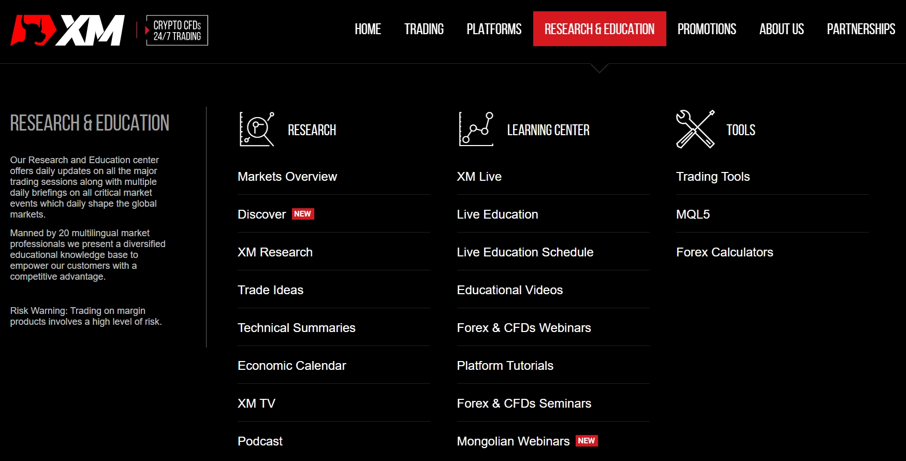Open Trade Ideas
Image resolution: width=906 pixels, height=461 pixels.
270,290
